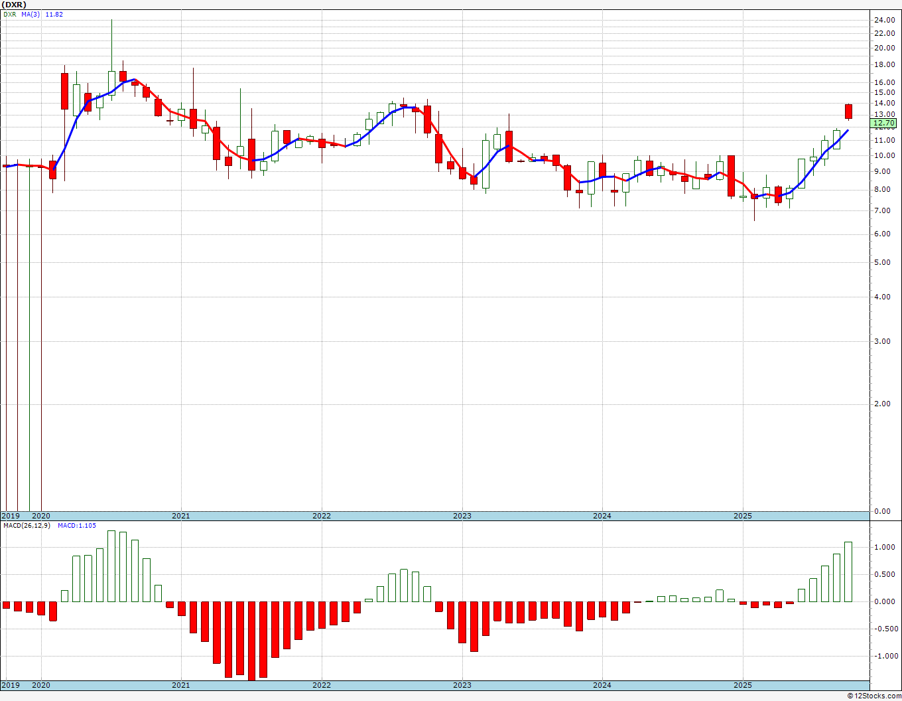Select the 18.00 price axis label

(884, 64)
